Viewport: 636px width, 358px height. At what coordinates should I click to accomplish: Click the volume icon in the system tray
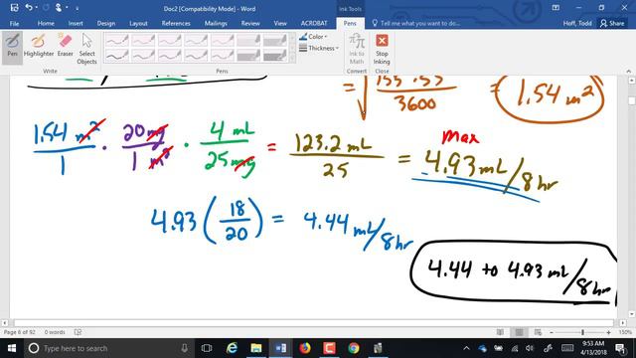point(530,348)
